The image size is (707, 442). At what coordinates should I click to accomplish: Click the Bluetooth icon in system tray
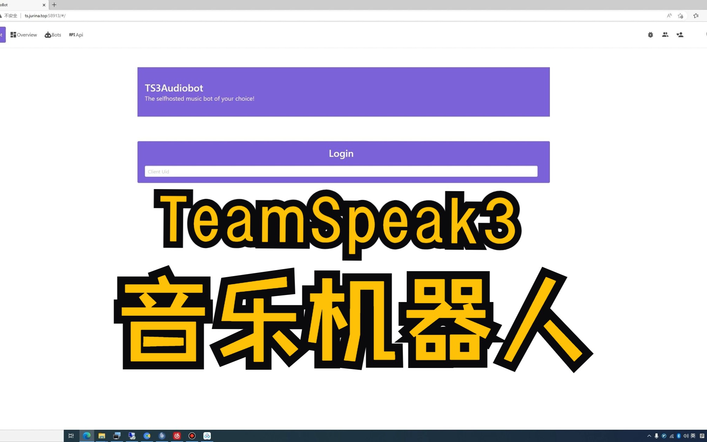click(679, 436)
